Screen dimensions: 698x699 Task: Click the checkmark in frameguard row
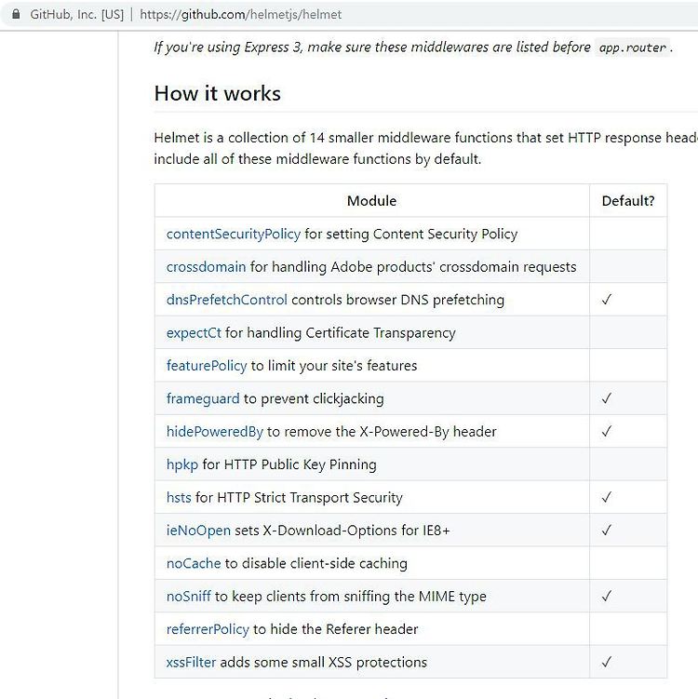(x=607, y=398)
